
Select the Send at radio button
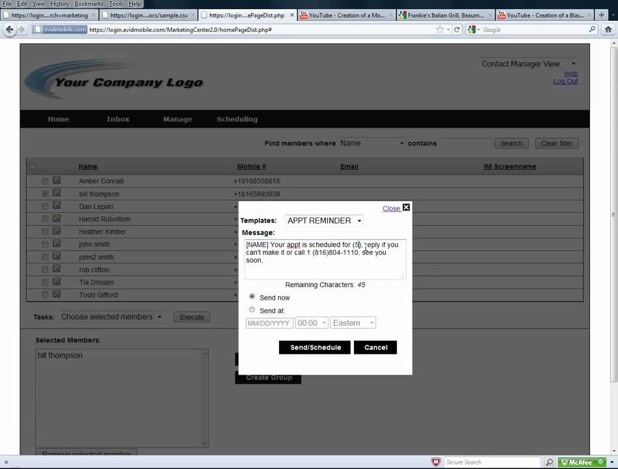pos(252,309)
